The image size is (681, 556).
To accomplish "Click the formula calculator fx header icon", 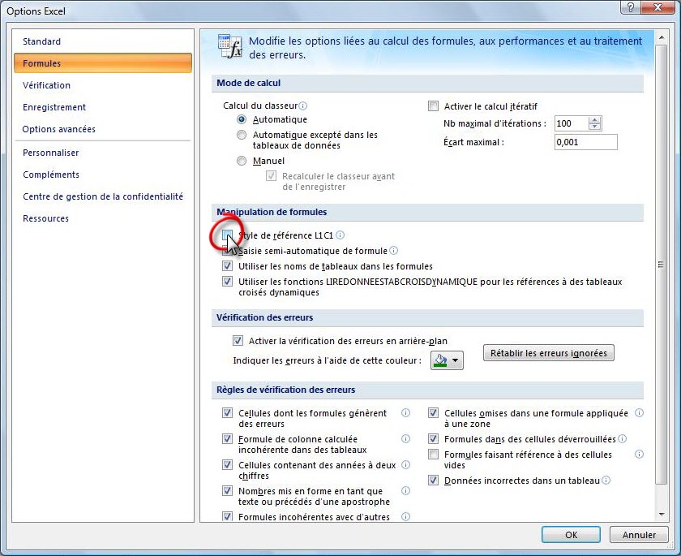I will [229, 46].
